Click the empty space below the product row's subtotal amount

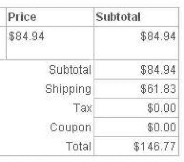click(x=137, y=51)
